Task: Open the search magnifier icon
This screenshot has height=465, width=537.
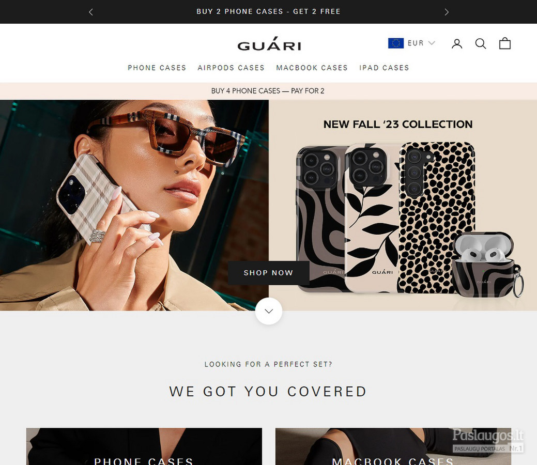Action: tap(481, 43)
